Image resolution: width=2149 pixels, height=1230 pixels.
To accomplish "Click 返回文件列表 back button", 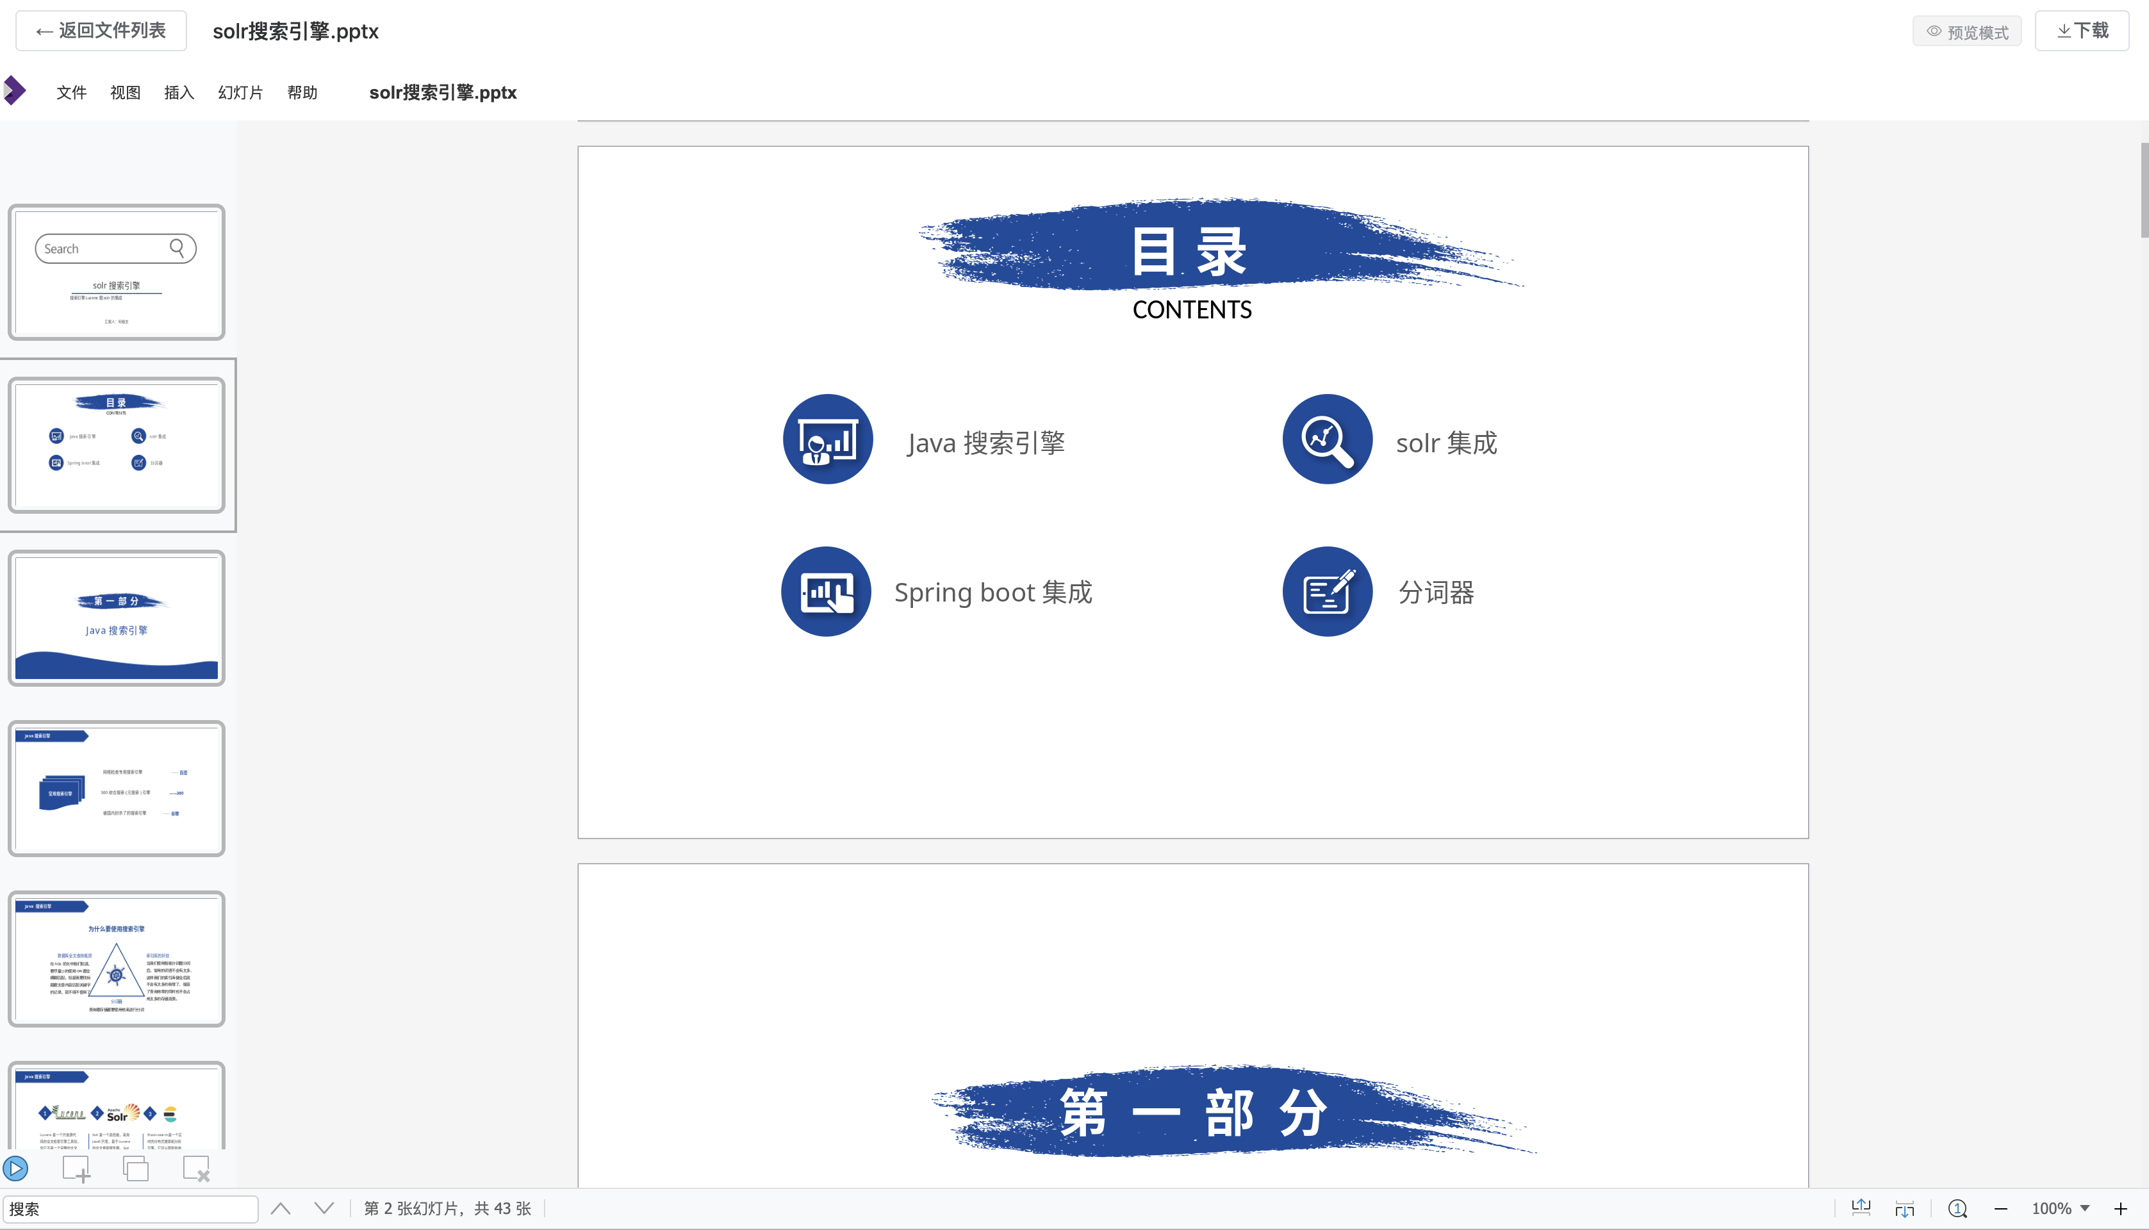I will click(x=101, y=31).
